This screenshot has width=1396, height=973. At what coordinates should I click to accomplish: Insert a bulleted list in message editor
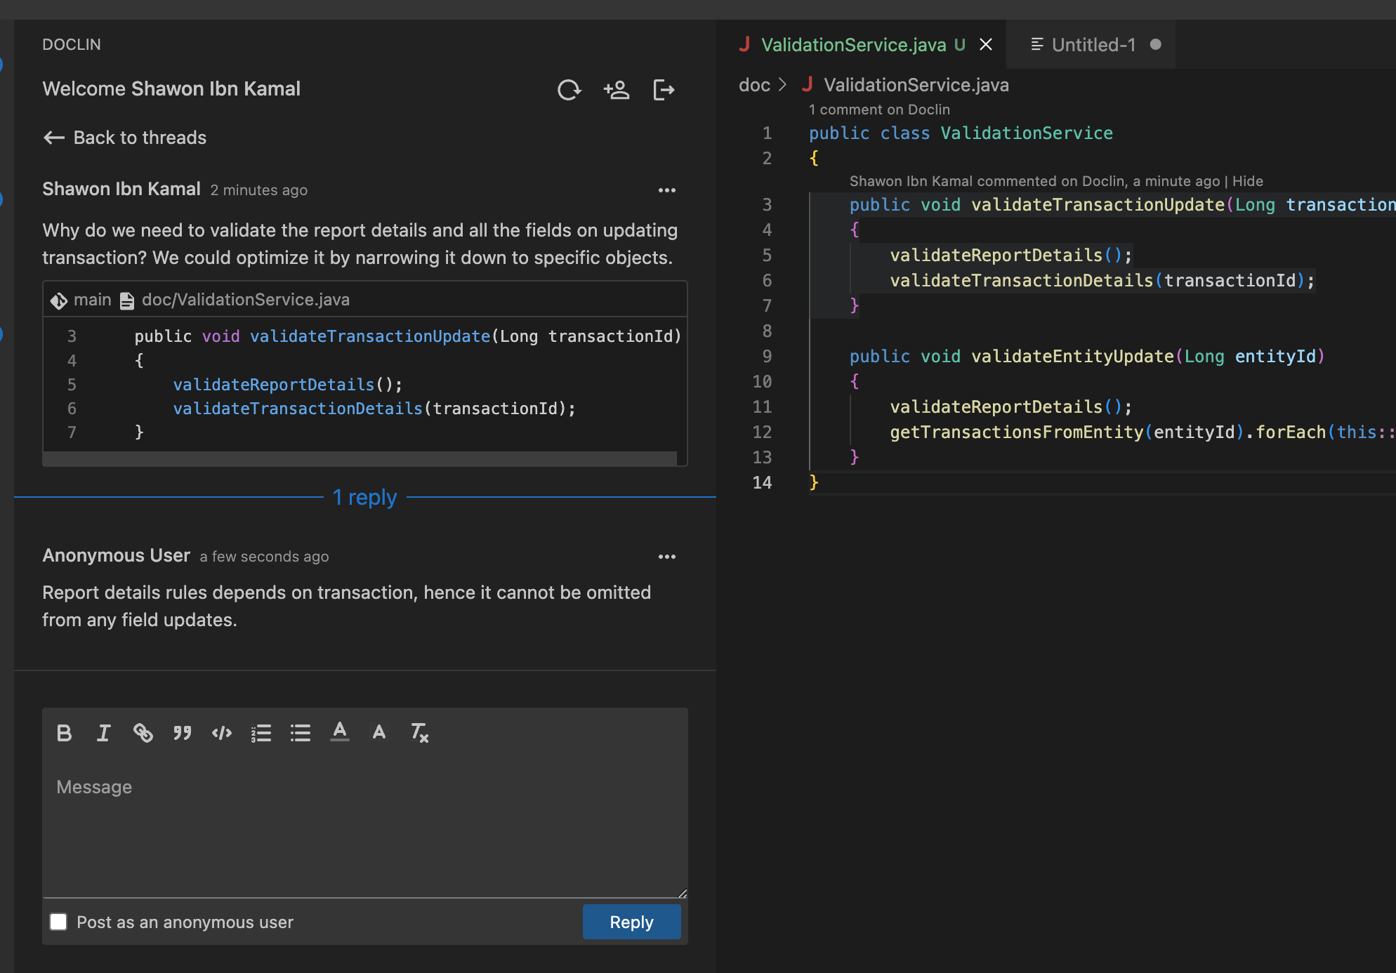point(301,733)
